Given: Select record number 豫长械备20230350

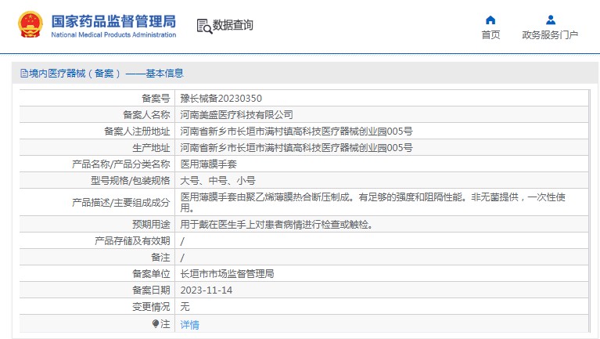Looking at the screenshot, I should [x=221, y=99].
